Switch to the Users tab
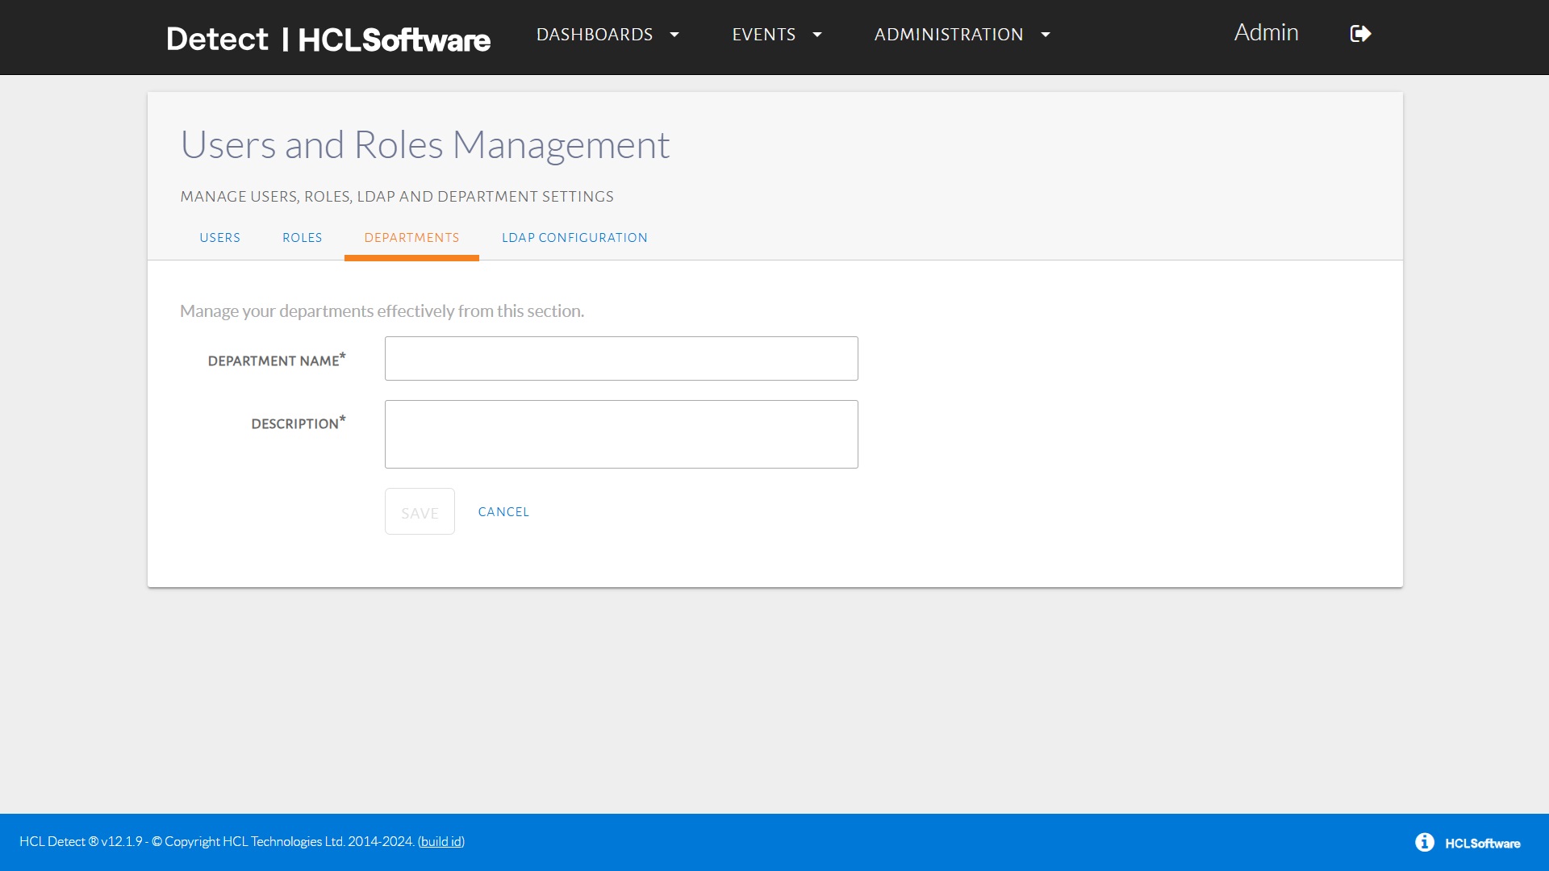 pyautogui.click(x=219, y=238)
